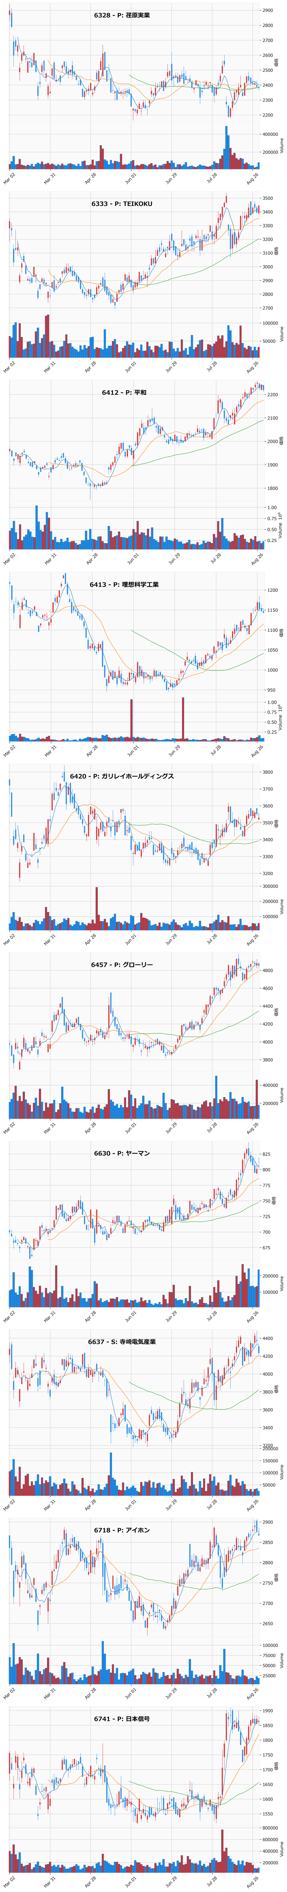Click the 400000 volume label on the グローリー chart

pos(271,1085)
